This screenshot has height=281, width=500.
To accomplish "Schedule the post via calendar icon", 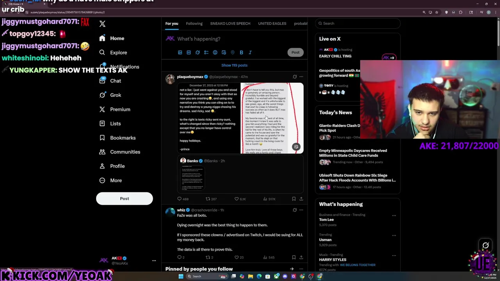I will click(x=224, y=52).
